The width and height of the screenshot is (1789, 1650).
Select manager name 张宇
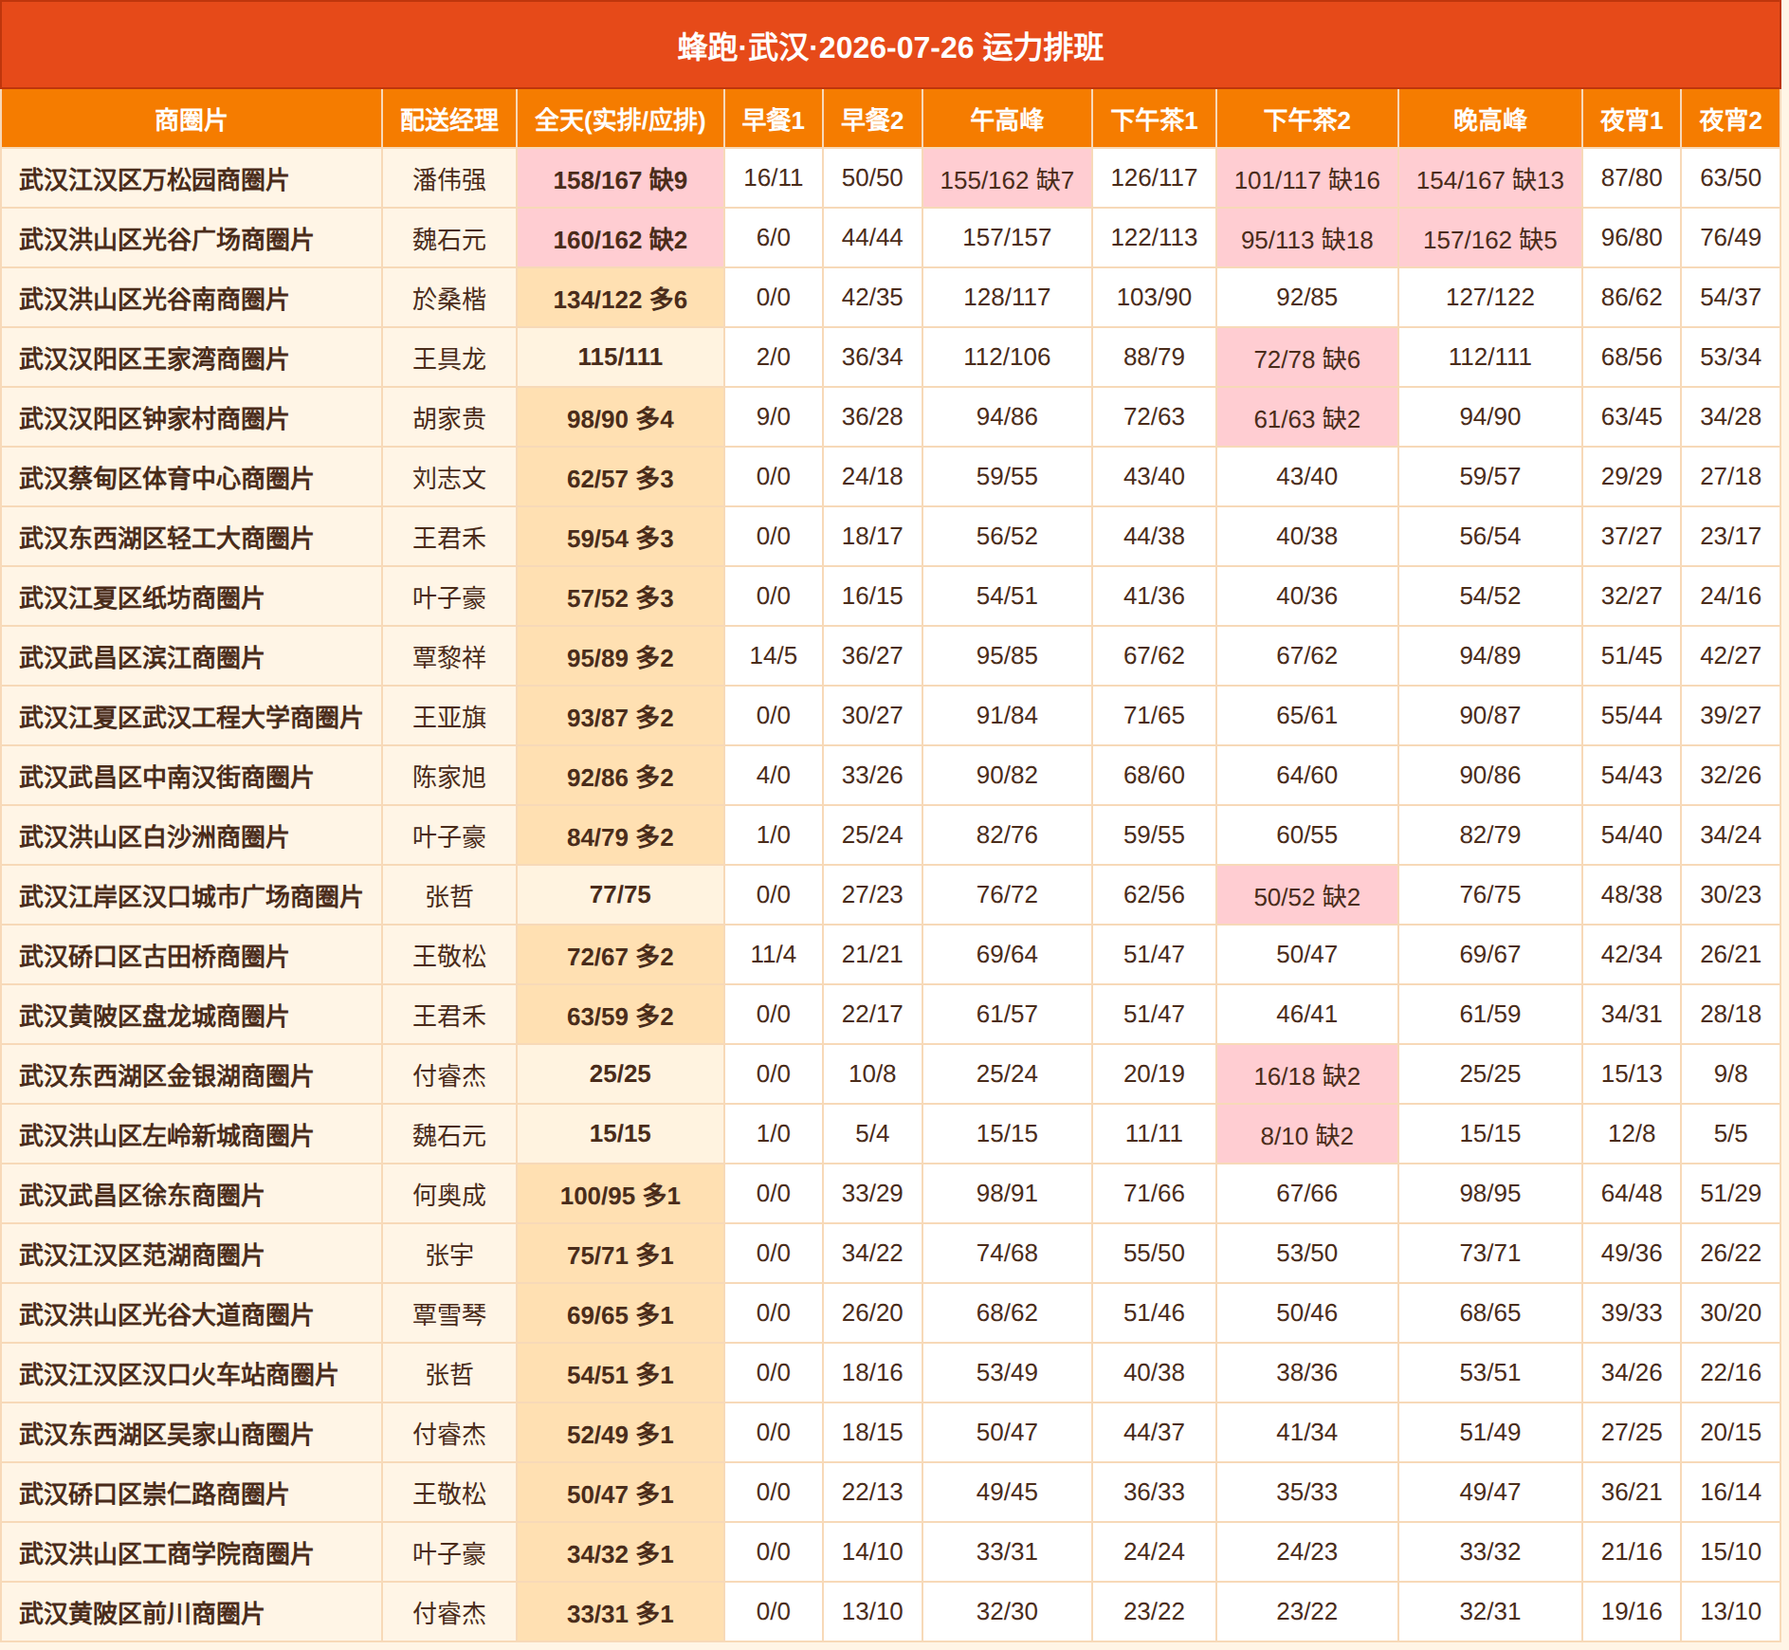[449, 1255]
